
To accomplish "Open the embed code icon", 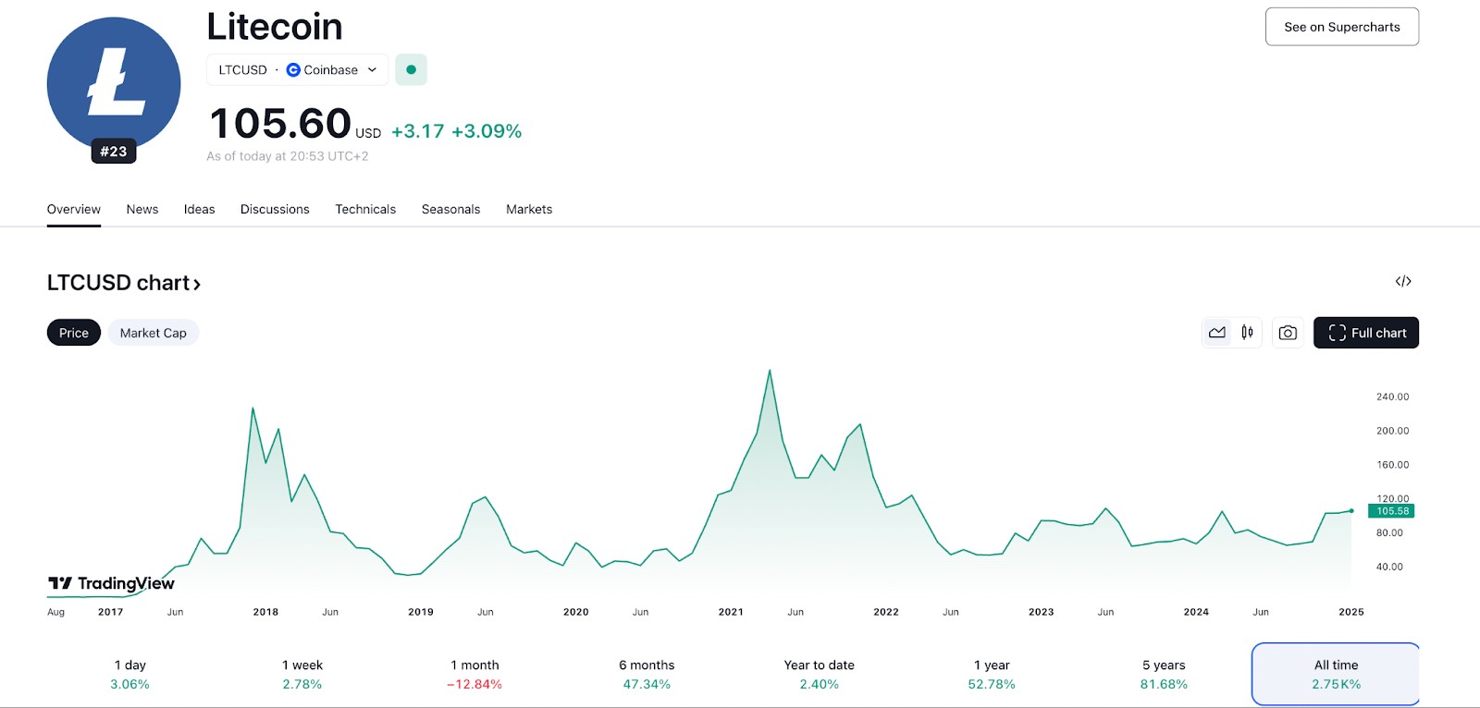I will coord(1403,281).
